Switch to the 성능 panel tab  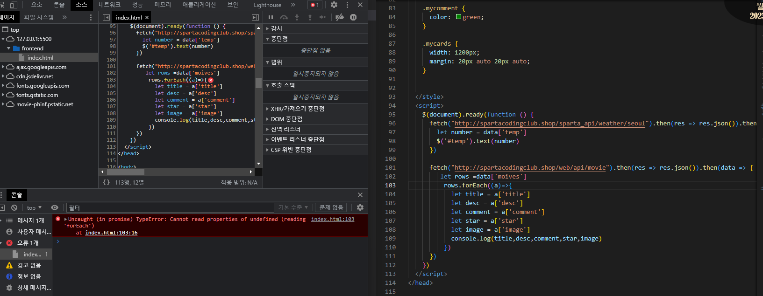click(x=137, y=5)
